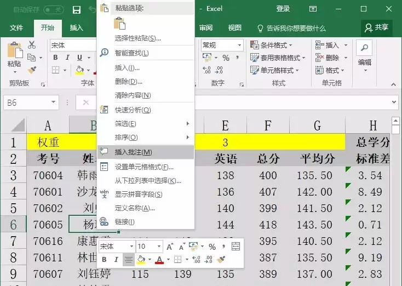Open font size 10 dropdown in mini toolbar

click(x=159, y=247)
